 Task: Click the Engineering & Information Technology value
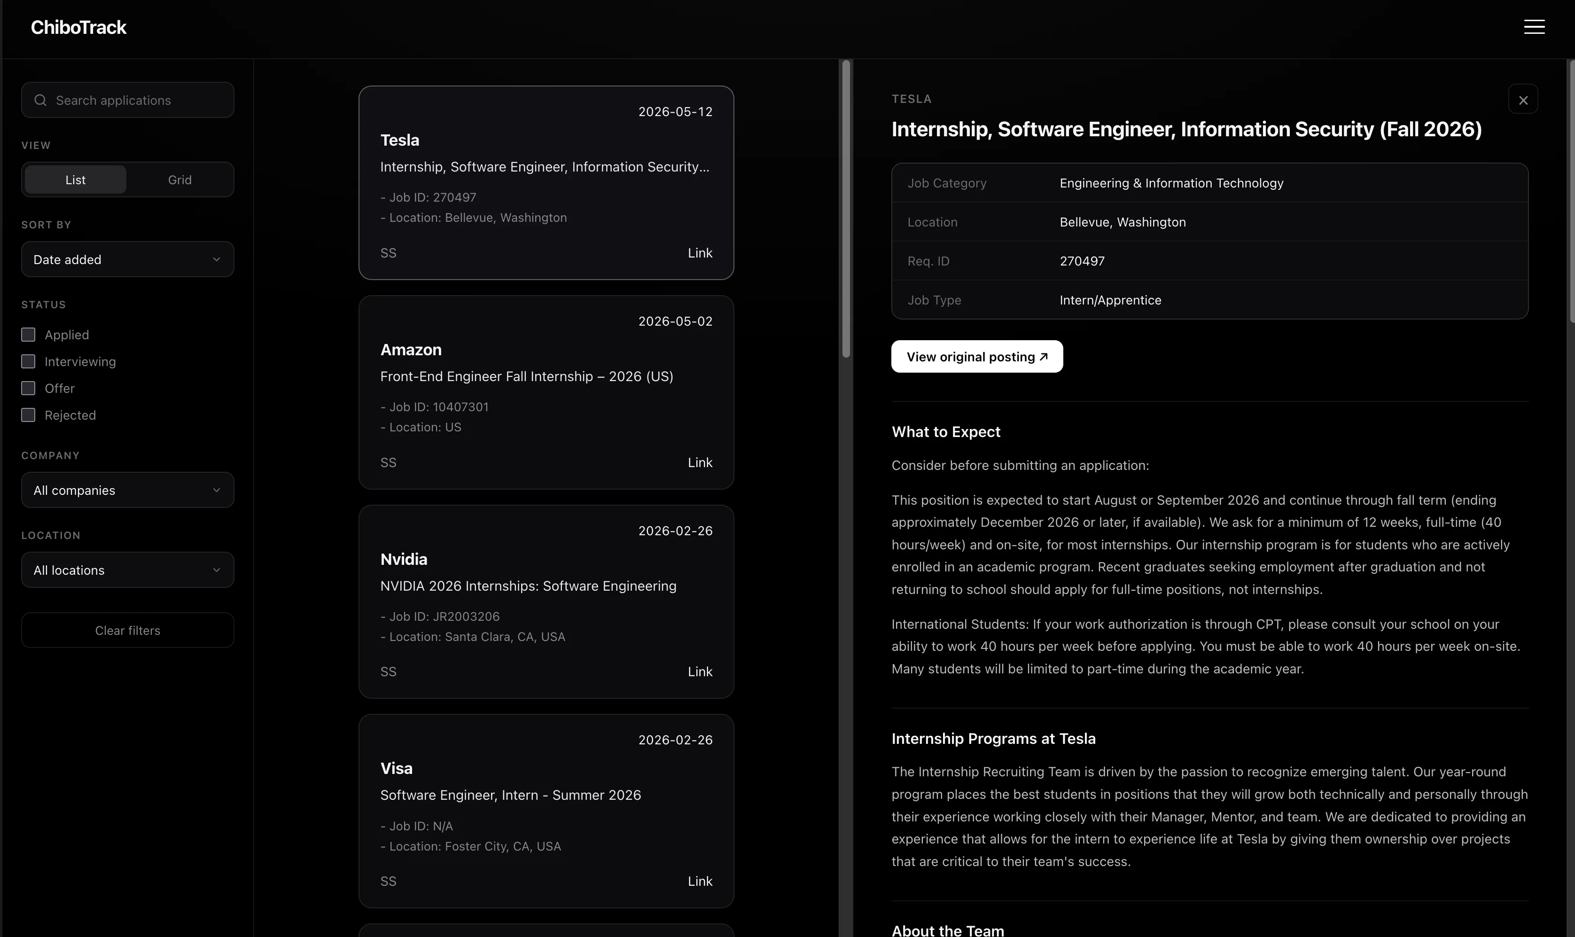point(1171,183)
